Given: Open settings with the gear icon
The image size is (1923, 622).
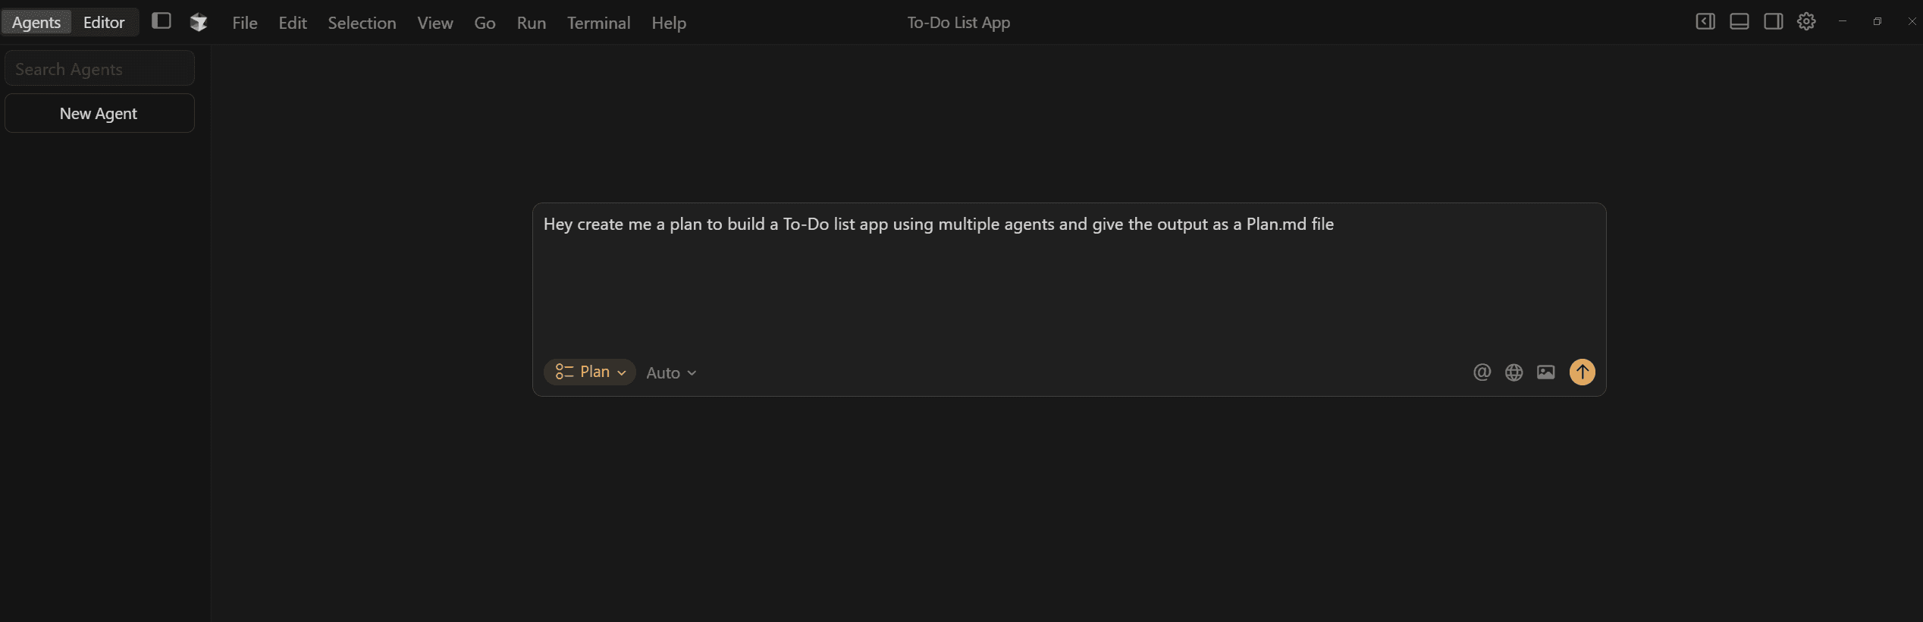Looking at the screenshot, I should click(x=1806, y=21).
